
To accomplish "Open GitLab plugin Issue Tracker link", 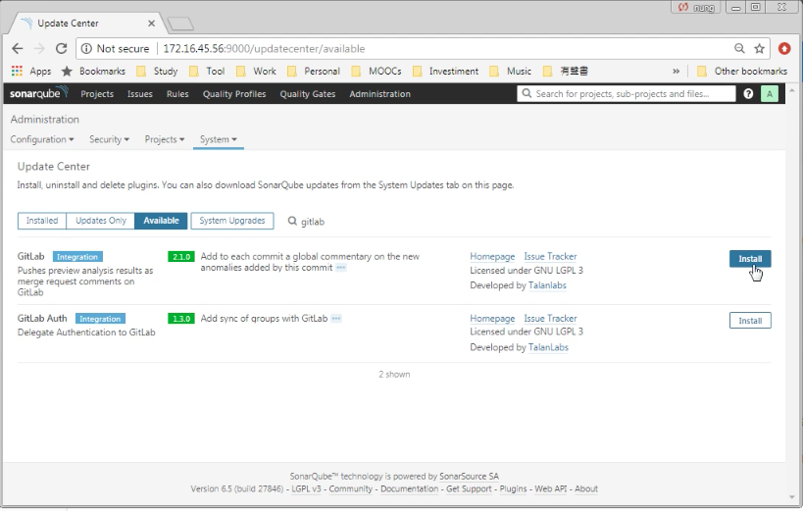I will pyautogui.click(x=550, y=256).
